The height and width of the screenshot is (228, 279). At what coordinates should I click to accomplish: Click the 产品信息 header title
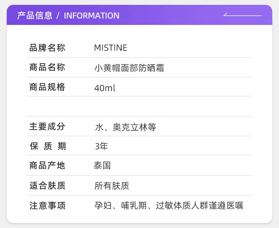pyautogui.click(x=35, y=16)
